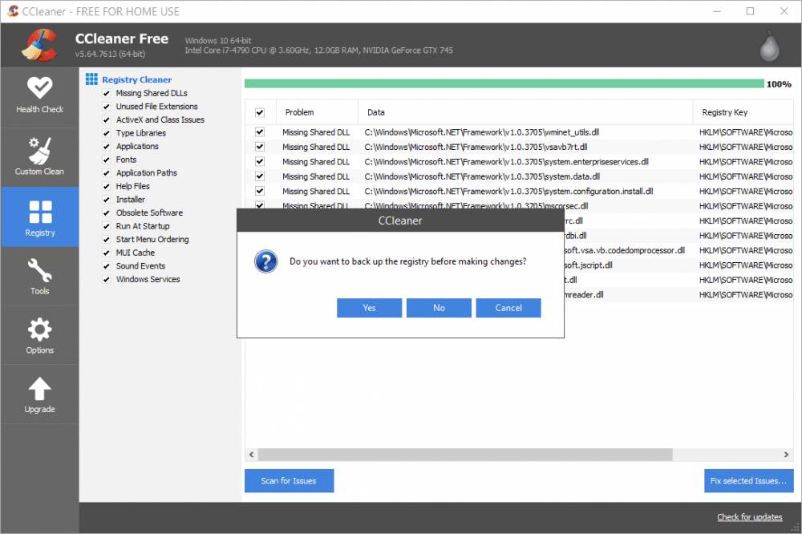Toggle Application Paths checkbox
The height and width of the screenshot is (534, 802).
pyautogui.click(x=107, y=173)
